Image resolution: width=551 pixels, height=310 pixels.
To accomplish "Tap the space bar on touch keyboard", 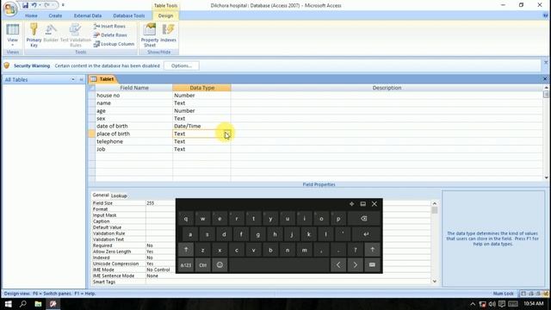I will pyautogui.click(x=279, y=265).
